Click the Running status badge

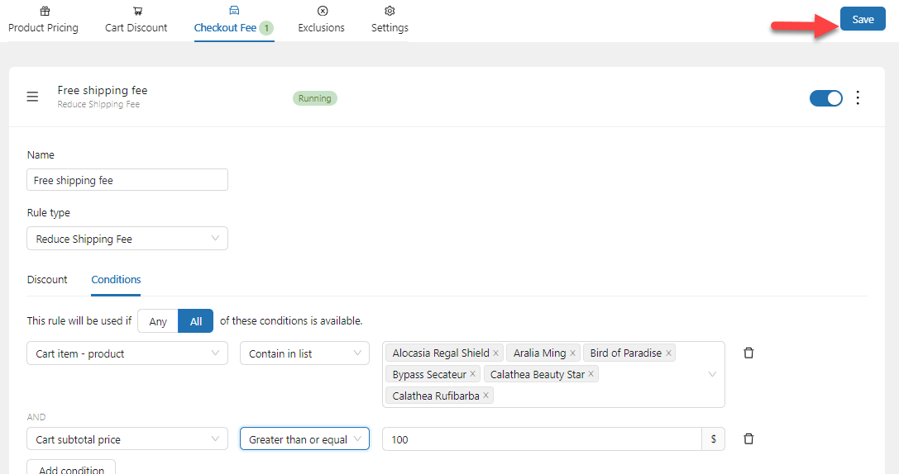315,98
